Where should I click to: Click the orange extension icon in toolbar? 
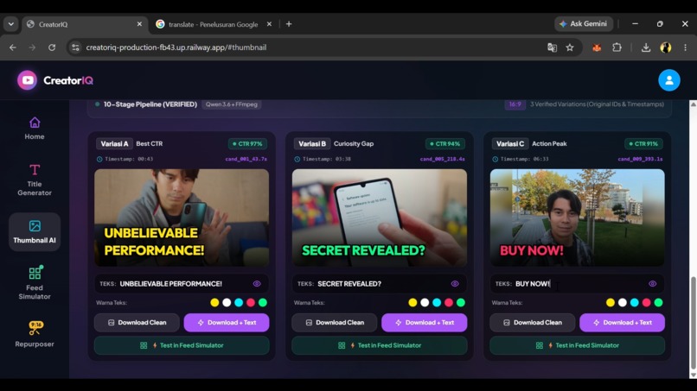click(597, 47)
